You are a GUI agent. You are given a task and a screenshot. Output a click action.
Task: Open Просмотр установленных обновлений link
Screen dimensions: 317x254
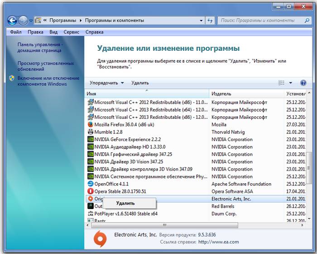pyautogui.click(x=46, y=66)
